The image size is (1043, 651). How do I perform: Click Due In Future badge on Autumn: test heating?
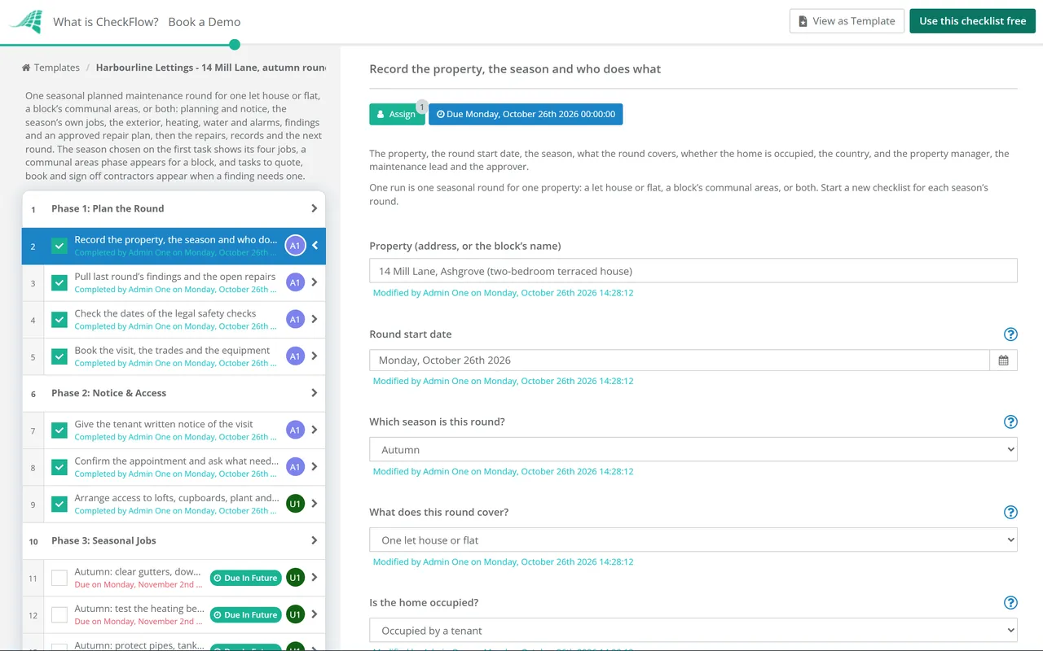click(x=245, y=615)
